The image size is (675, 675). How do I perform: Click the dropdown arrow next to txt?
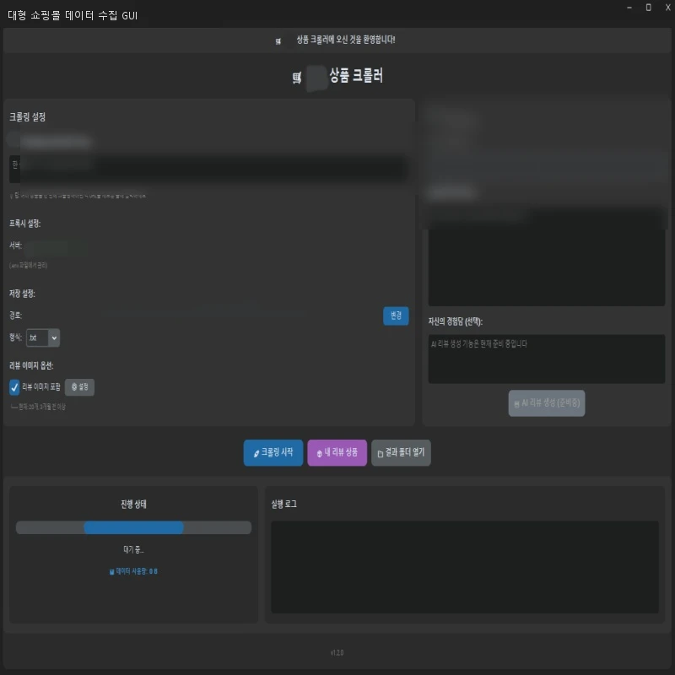54,338
